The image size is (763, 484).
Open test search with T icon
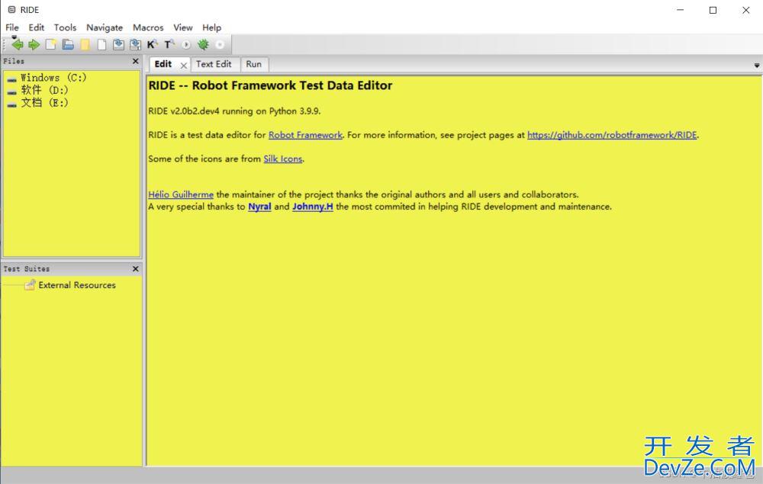pyautogui.click(x=169, y=45)
